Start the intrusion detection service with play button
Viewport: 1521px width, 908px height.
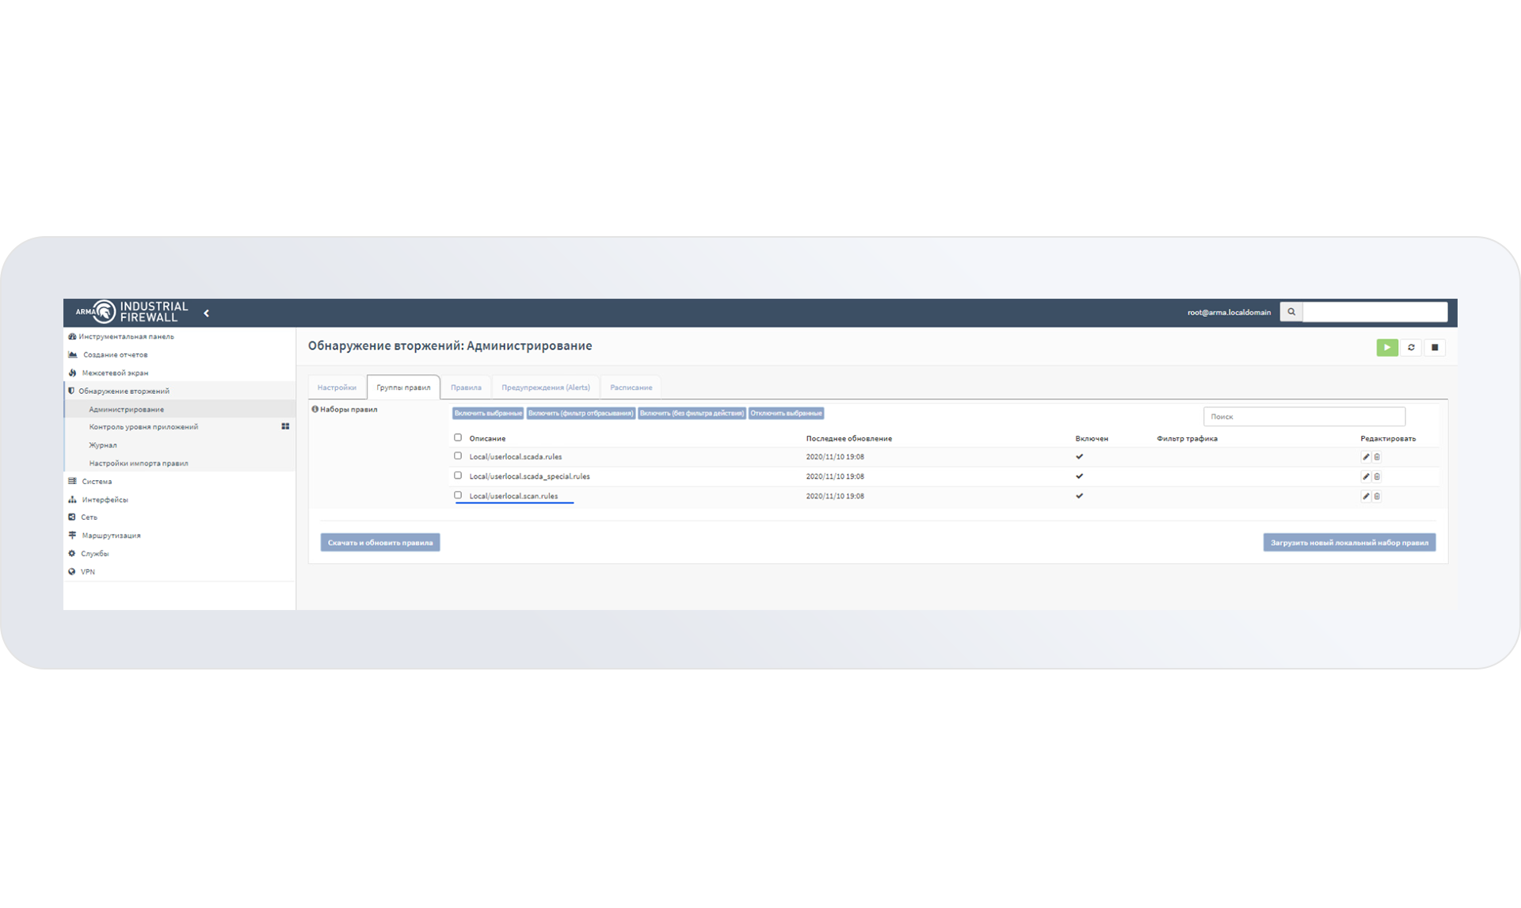click(x=1386, y=347)
